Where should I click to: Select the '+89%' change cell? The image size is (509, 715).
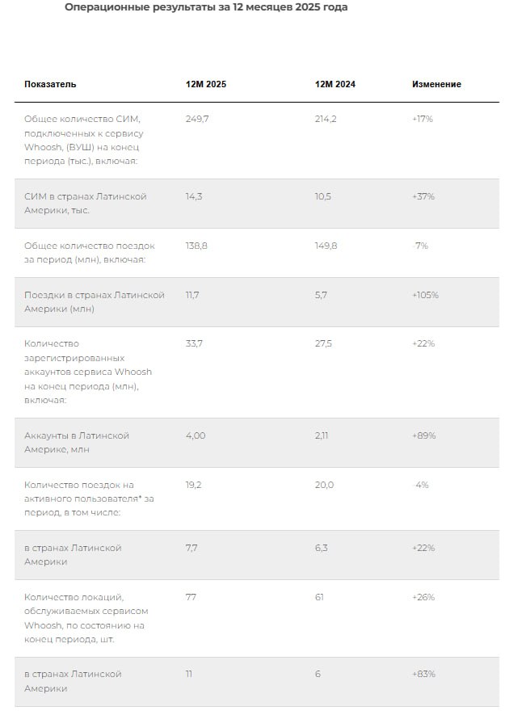423,435
